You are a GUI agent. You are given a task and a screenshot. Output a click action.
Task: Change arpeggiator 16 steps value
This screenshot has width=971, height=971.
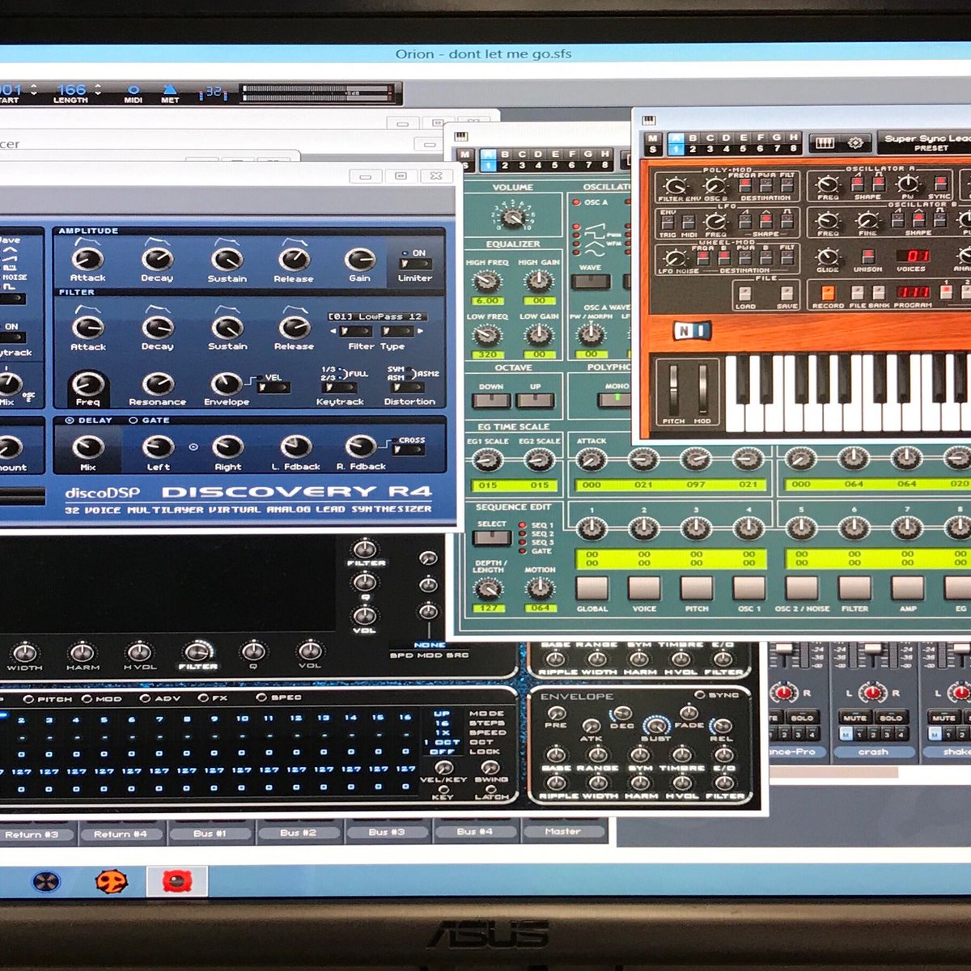(x=442, y=723)
